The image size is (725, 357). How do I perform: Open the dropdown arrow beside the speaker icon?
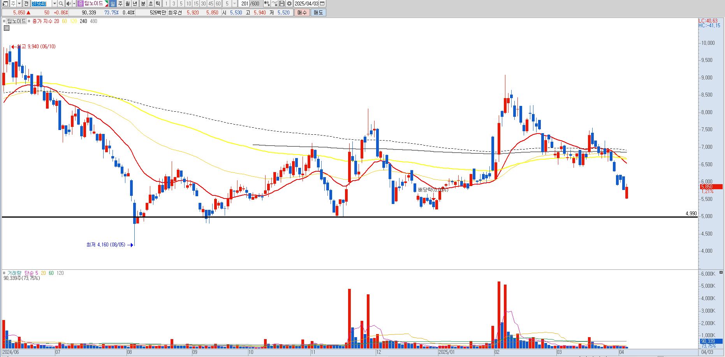click(x=74, y=4)
